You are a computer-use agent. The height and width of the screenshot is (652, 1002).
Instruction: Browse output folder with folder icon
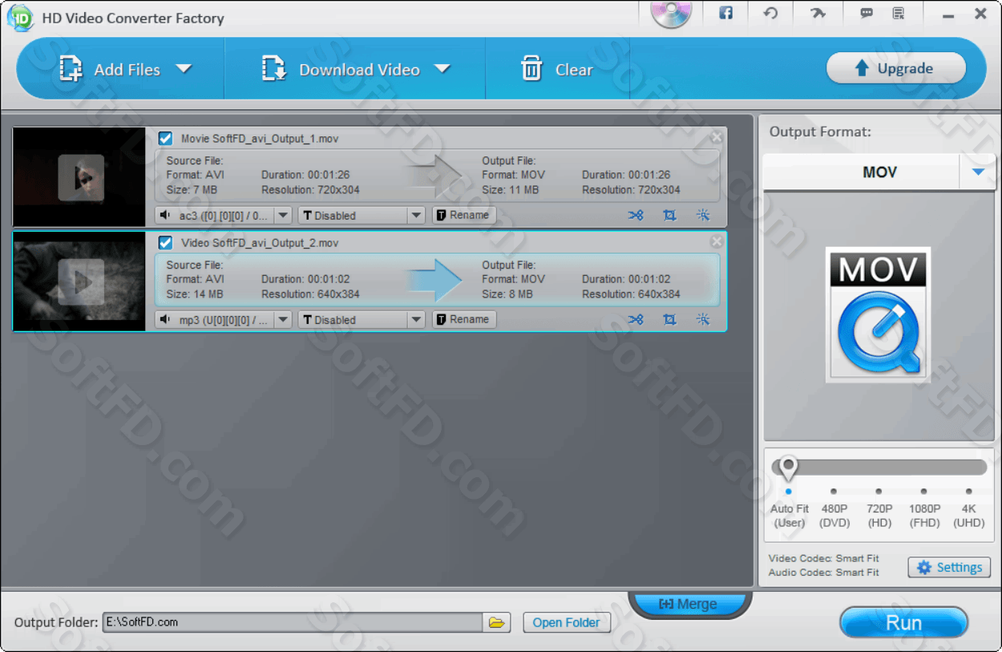click(x=497, y=622)
